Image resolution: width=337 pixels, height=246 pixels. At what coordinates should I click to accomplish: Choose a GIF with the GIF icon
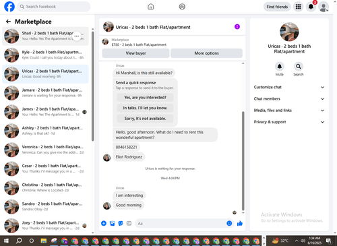point(129,223)
